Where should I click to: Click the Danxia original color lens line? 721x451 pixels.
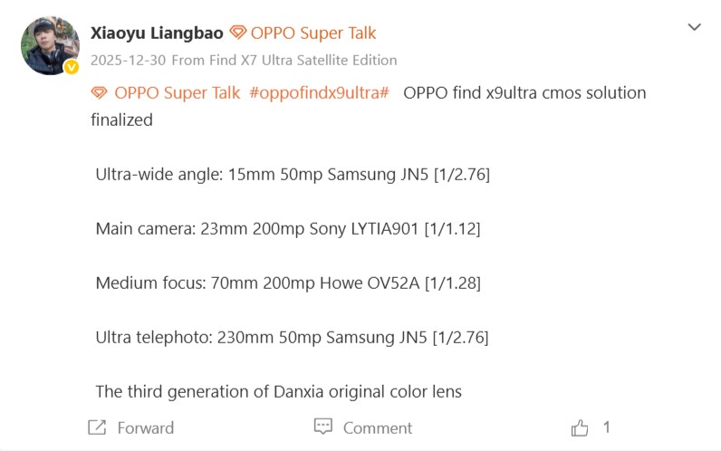(278, 392)
